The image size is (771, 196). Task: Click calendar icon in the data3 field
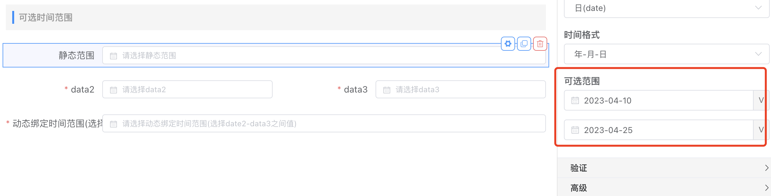pyautogui.click(x=387, y=90)
